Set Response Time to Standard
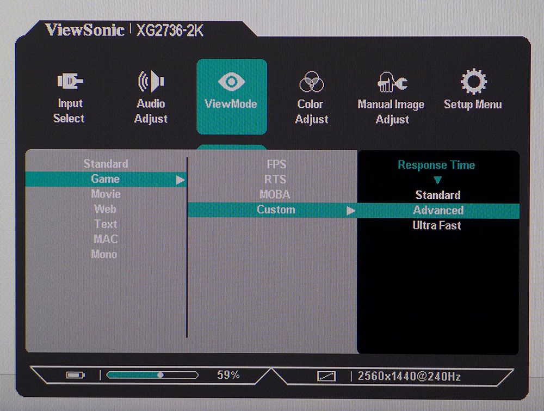The image size is (544, 411). coord(438,195)
